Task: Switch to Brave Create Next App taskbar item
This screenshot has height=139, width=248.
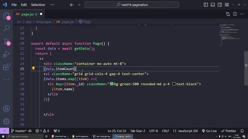Action: pyautogui.click(x=60, y=136)
